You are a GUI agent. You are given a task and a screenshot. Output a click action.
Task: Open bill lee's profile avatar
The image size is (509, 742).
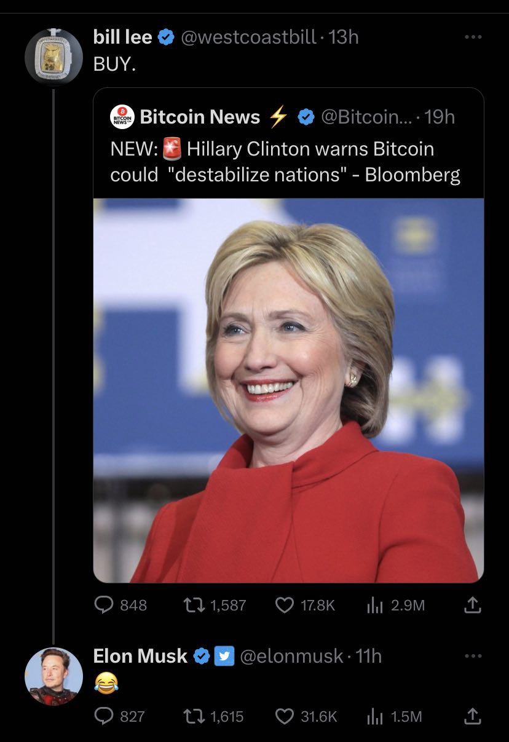tap(53, 57)
